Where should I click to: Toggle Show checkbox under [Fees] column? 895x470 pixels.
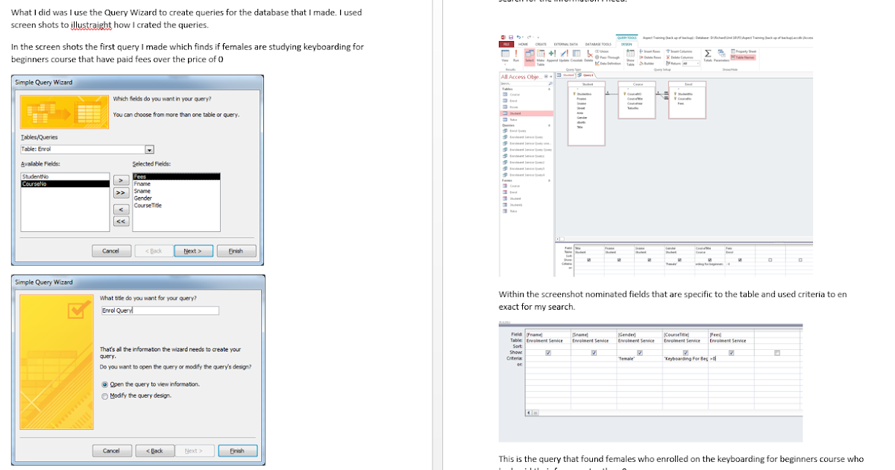point(732,353)
